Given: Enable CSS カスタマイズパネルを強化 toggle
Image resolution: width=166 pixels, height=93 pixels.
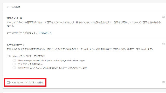Looking at the screenshot, I should (x=9, y=82).
